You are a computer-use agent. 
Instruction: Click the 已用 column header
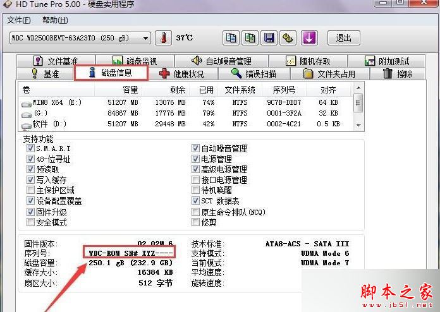click(x=204, y=90)
